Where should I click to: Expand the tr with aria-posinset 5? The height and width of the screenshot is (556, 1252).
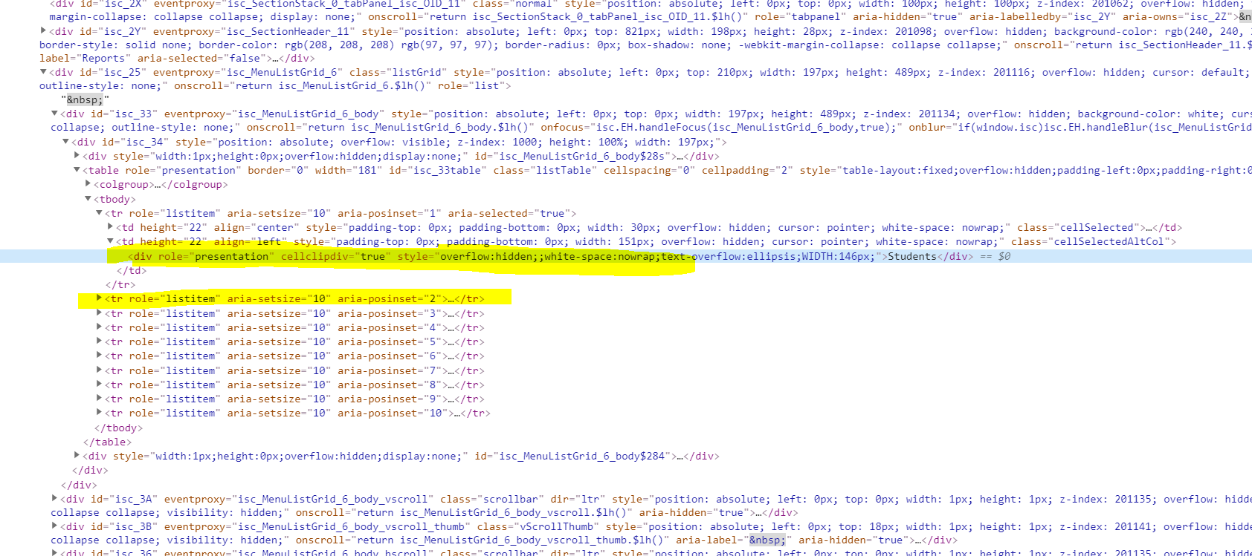pos(99,341)
